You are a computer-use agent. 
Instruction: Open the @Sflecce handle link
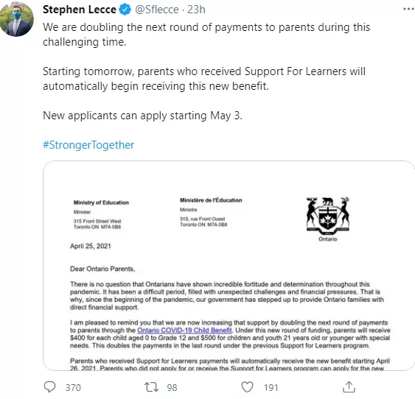point(157,10)
